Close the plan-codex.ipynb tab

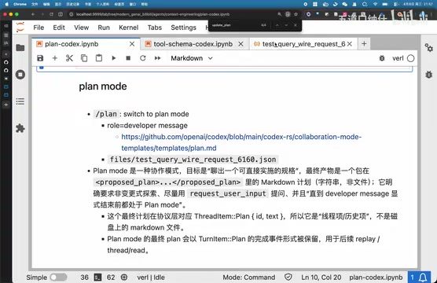pos(132,44)
